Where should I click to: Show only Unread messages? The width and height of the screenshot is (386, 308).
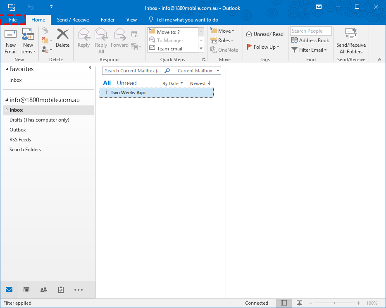[x=127, y=83]
